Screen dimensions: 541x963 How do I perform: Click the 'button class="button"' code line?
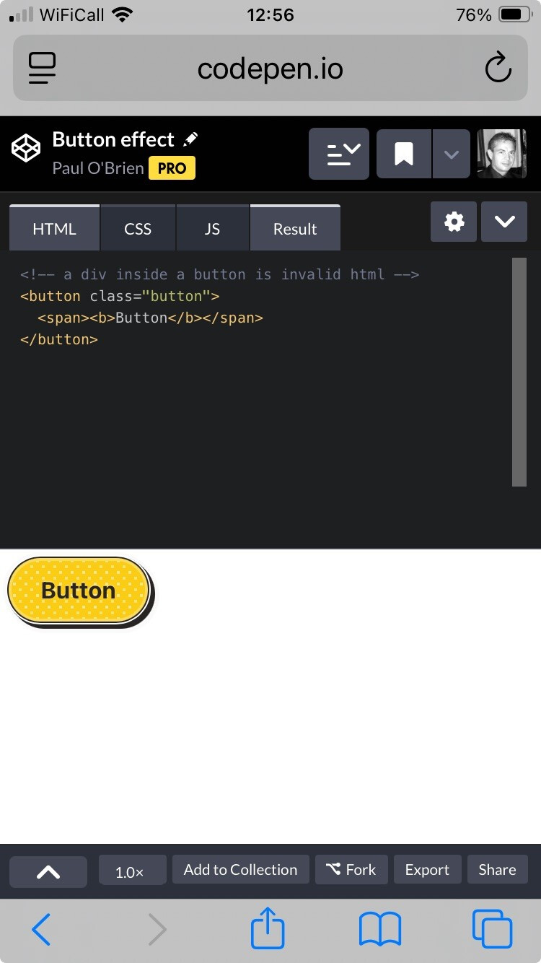120,296
